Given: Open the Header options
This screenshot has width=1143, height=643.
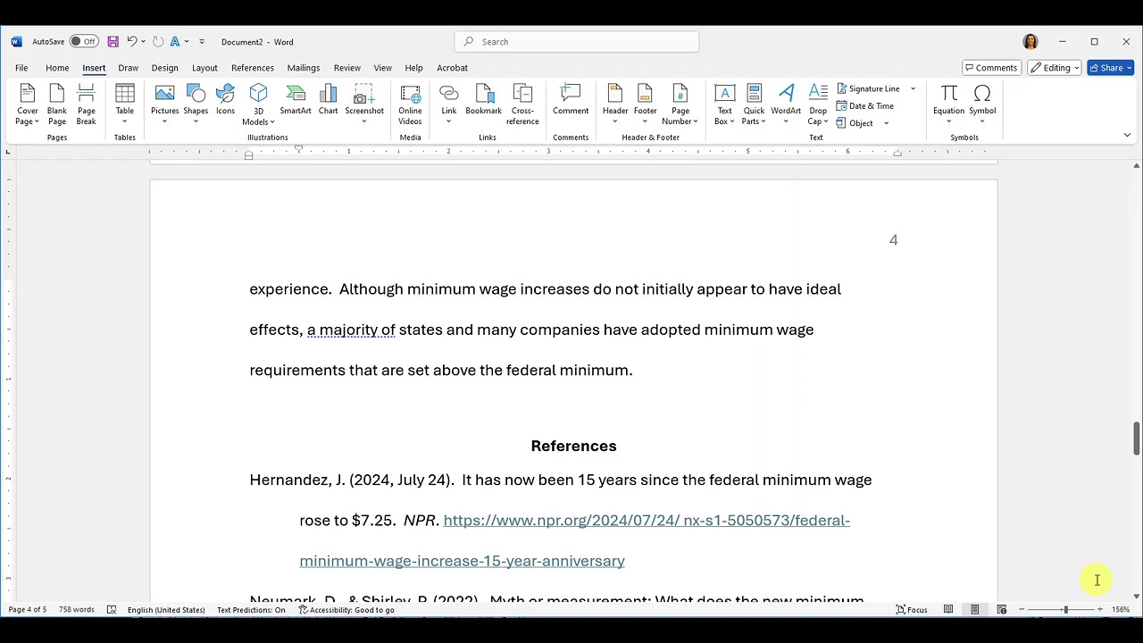Looking at the screenshot, I should (x=615, y=105).
